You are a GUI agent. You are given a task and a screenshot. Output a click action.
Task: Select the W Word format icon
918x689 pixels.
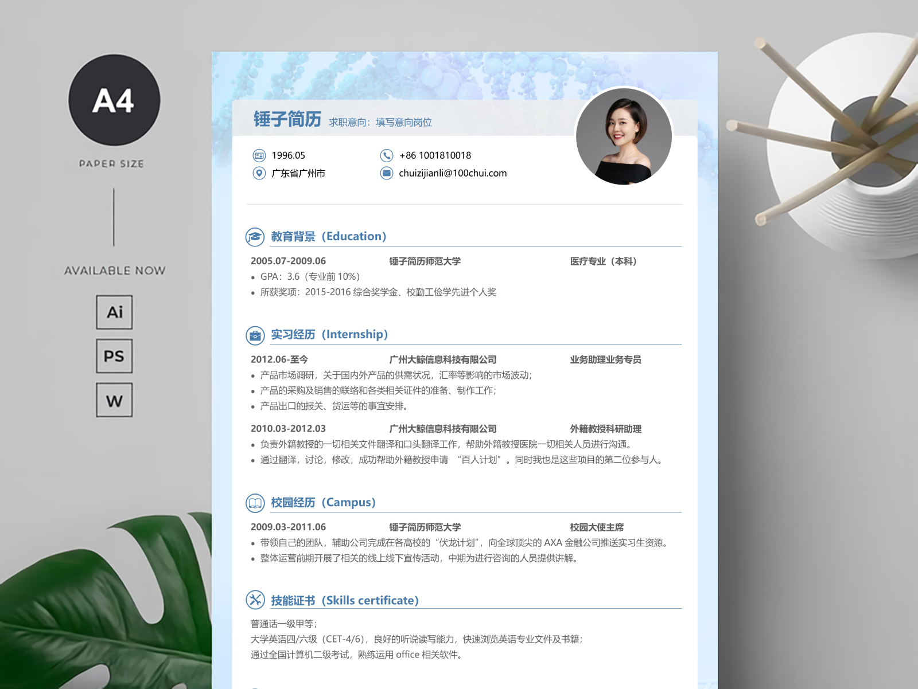[114, 400]
